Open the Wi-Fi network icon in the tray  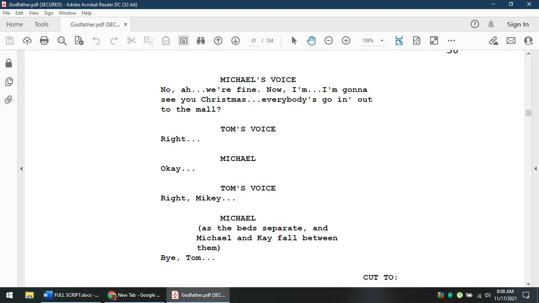(x=479, y=295)
